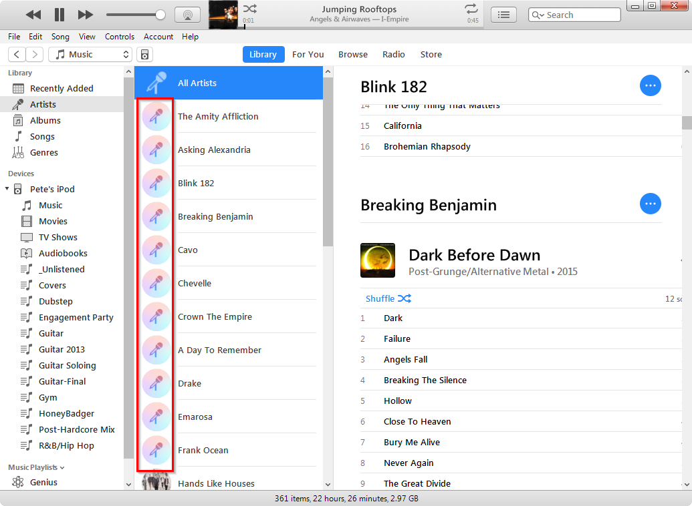Open more options for Breaking Benjamin
Image resolution: width=692 pixels, height=506 pixels.
pos(651,204)
